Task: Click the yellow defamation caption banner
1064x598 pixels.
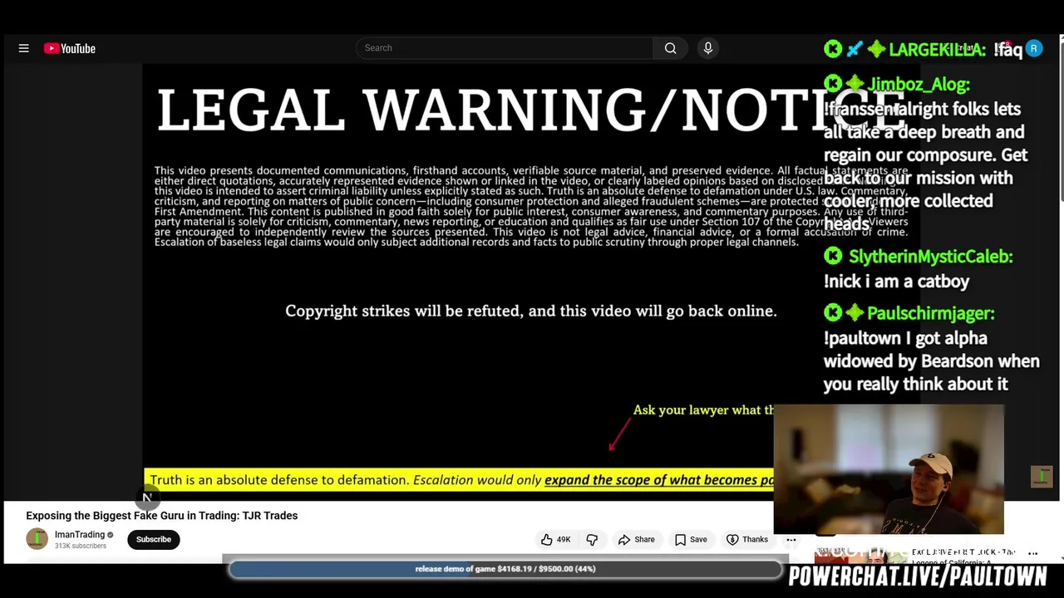Action: [459, 480]
